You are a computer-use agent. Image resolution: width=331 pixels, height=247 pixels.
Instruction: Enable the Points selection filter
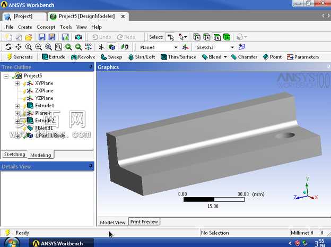coord(197,37)
